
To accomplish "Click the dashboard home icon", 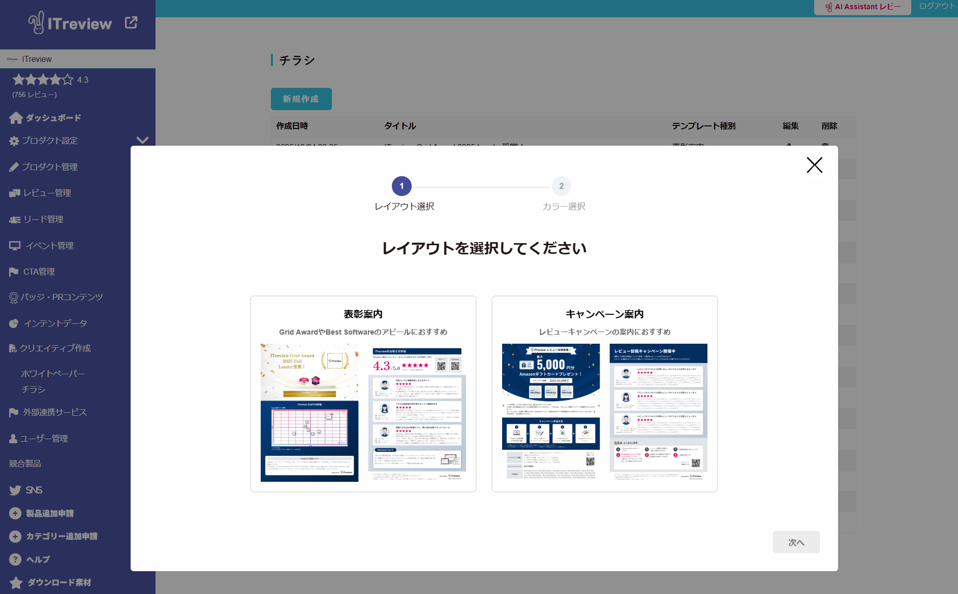I will pyautogui.click(x=16, y=118).
